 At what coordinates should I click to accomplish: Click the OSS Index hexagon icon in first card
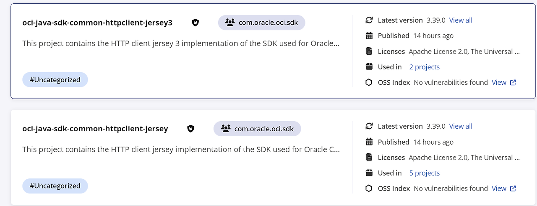(x=369, y=83)
